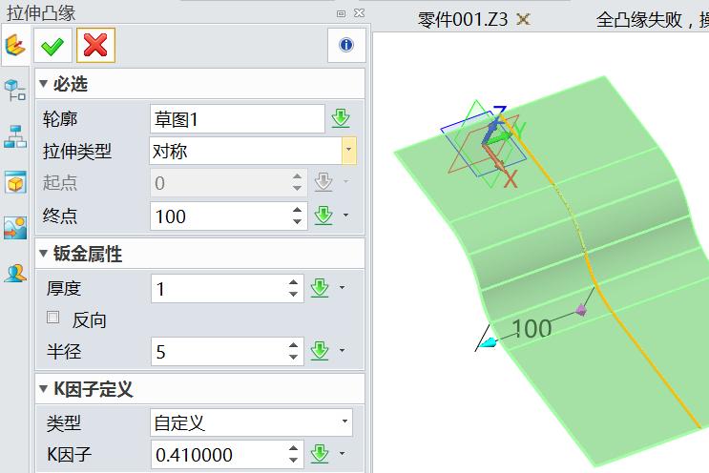
Task: Open options arrow next to 终点 pick icon
Action: tap(345, 216)
